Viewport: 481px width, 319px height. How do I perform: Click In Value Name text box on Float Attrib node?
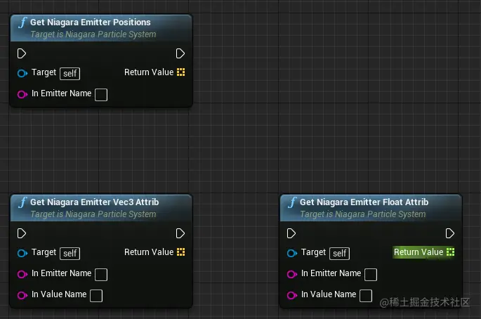coord(366,296)
